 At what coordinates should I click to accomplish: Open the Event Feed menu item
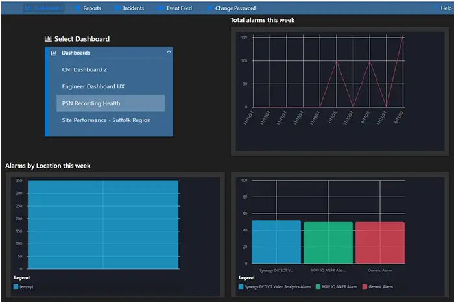point(179,8)
